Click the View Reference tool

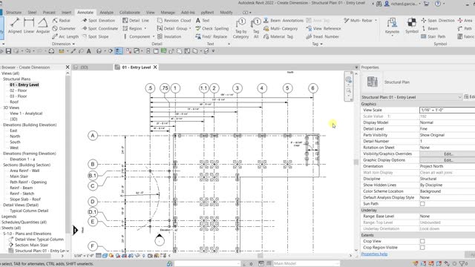click(x=324, y=28)
